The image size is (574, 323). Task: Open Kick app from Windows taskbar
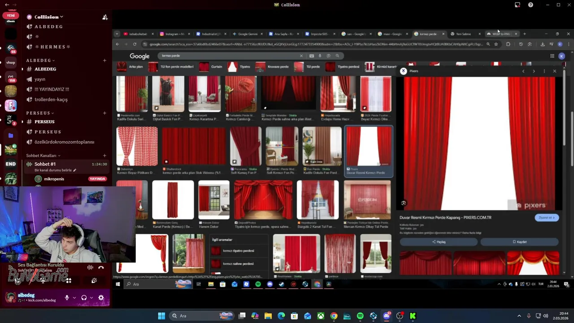(413, 316)
